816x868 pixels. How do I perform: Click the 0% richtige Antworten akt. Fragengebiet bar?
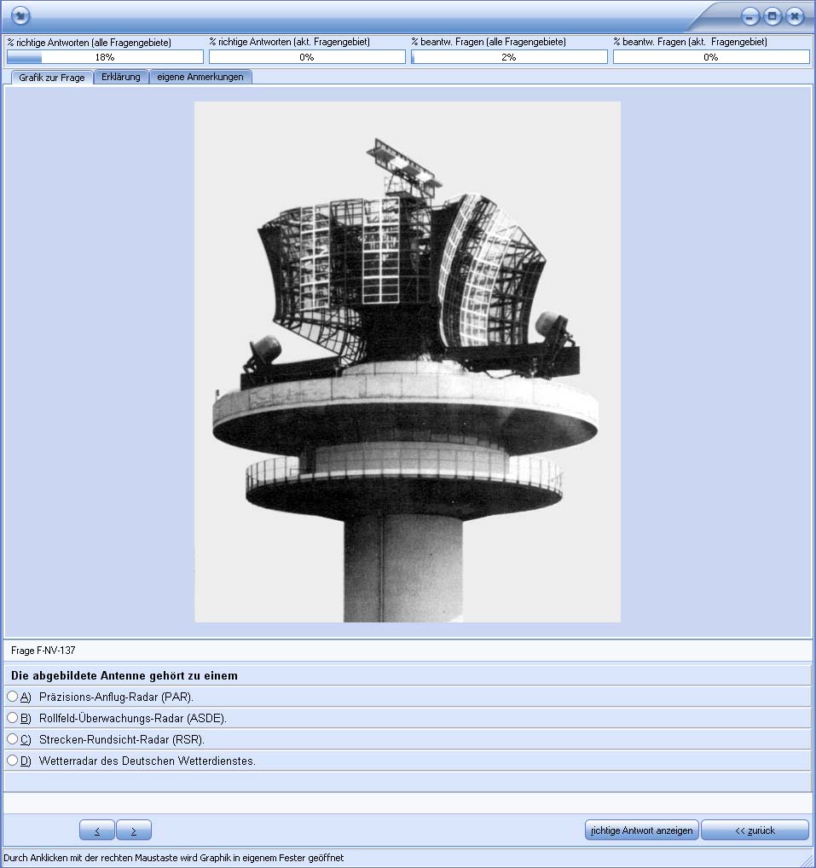307,57
